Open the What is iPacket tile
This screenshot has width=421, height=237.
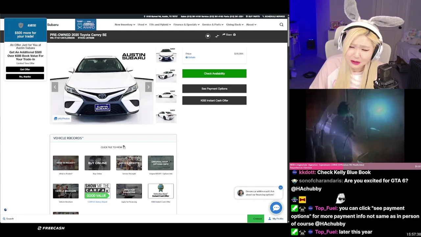(x=66, y=163)
